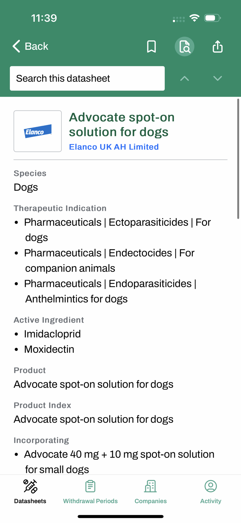The height and width of the screenshot is (523, 241).
Task: Jump to next search result arrow
Action: pyautogui.click(x=218, y=78)
